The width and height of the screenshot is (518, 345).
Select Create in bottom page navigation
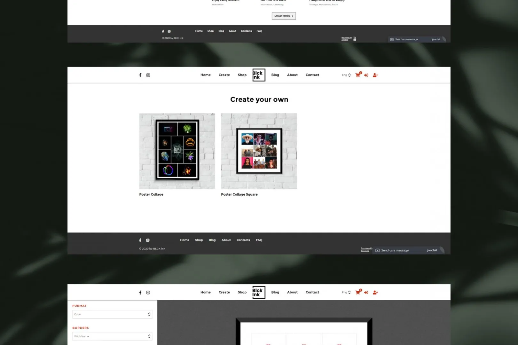[224, 292]
